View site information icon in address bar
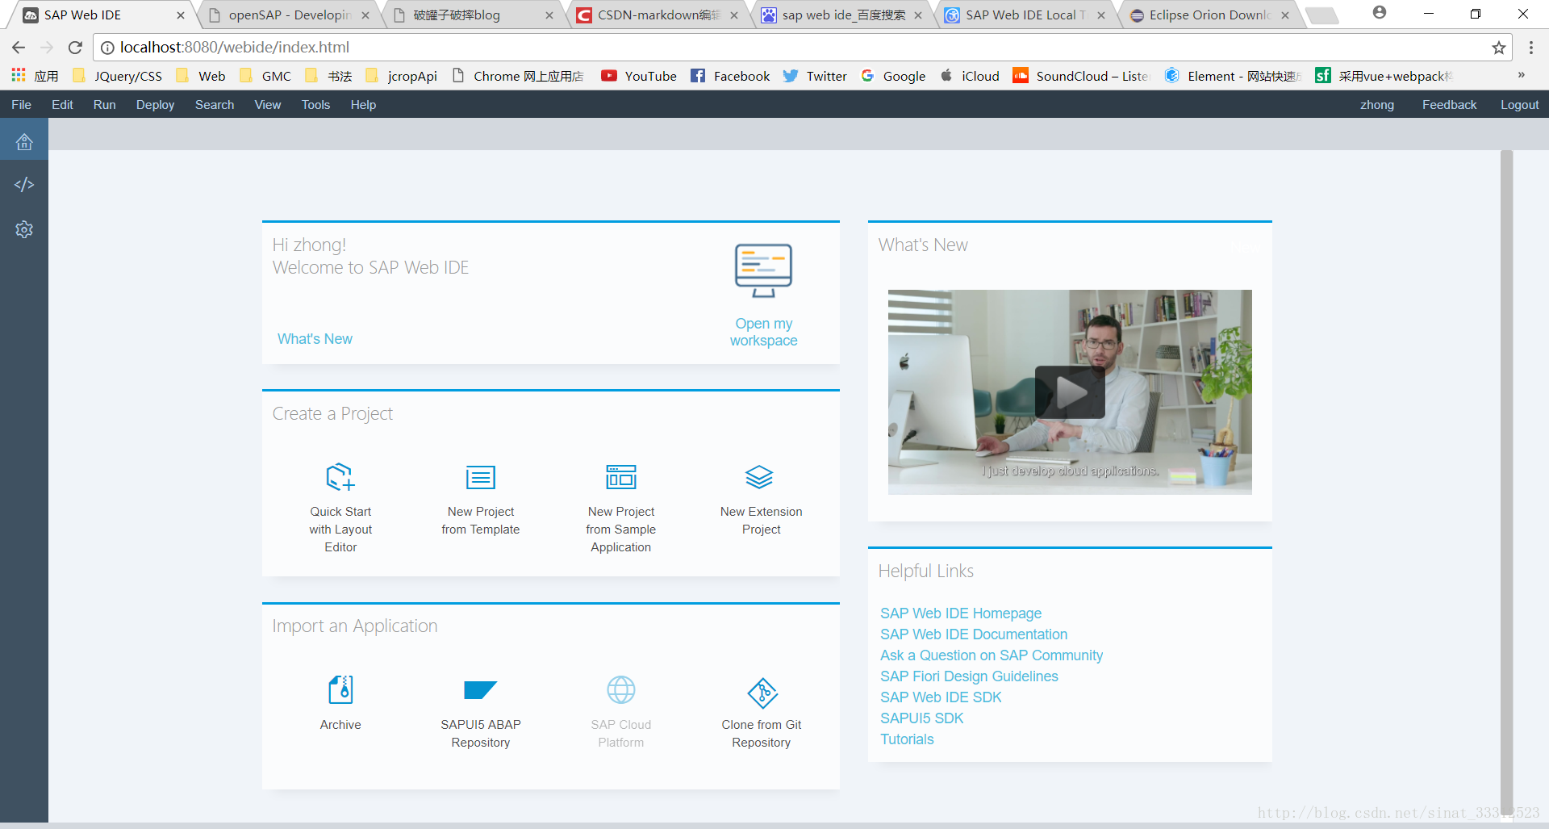The height and width of the screenshot is (829, 1549). click(x=107, y=48)
